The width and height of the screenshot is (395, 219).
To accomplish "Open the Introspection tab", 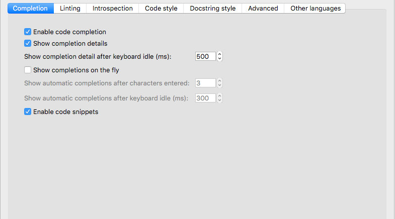I will (x=113, y=9).
